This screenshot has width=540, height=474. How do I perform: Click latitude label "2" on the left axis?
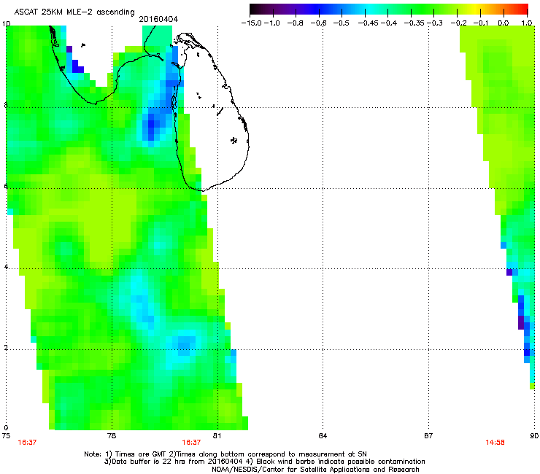coord(6,348)
